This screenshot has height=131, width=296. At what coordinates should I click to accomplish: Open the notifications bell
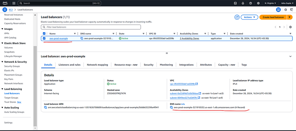pyautogui.click(x=243, y=3)
